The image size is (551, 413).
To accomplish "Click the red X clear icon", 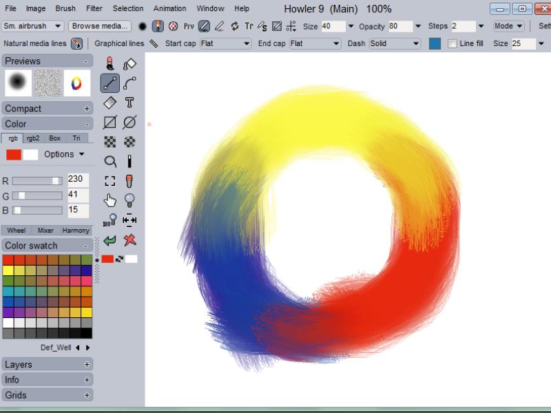I will pos(129,240).
